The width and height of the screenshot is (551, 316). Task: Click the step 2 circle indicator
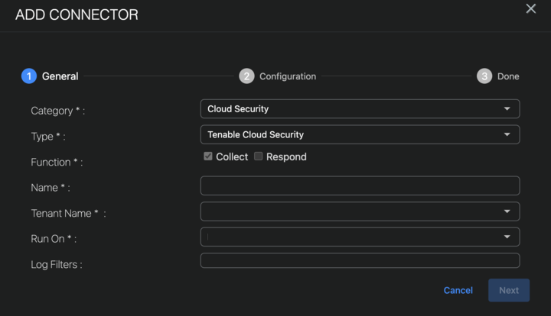click(x=246, y=76)
